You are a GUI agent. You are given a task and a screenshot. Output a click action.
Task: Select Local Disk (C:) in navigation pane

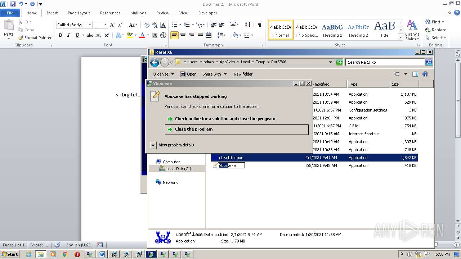click(x=178, y=169)
